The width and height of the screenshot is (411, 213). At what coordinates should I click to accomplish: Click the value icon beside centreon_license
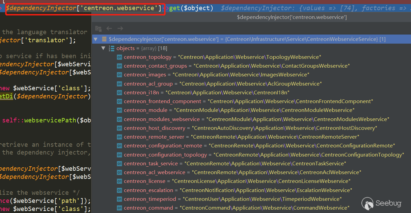tap(119, 181)
